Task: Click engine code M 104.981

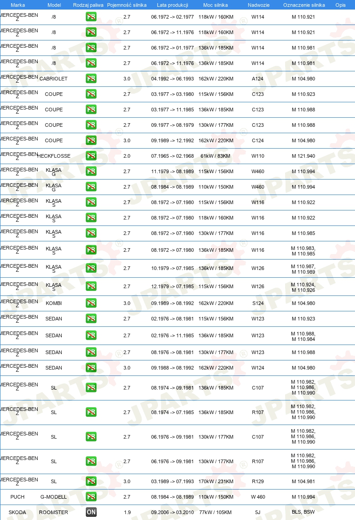Action: [303, 481]
